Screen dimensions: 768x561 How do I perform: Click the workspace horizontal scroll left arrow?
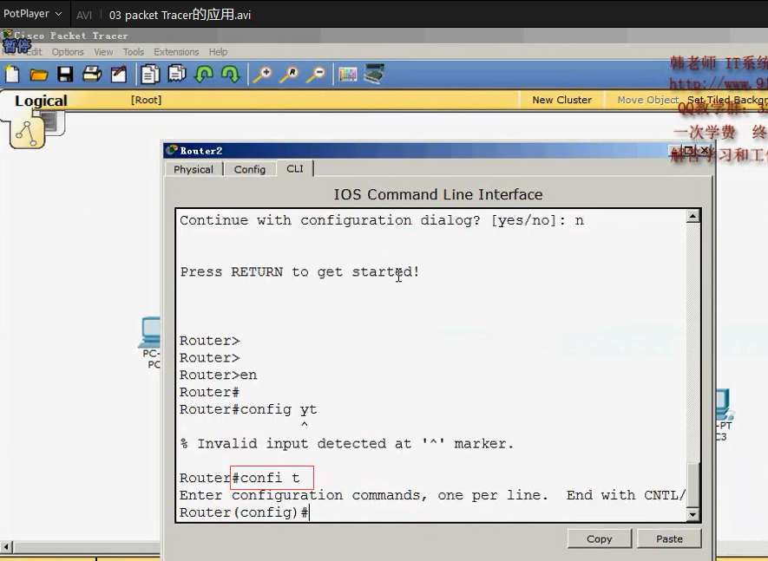(x=6, y=546)
